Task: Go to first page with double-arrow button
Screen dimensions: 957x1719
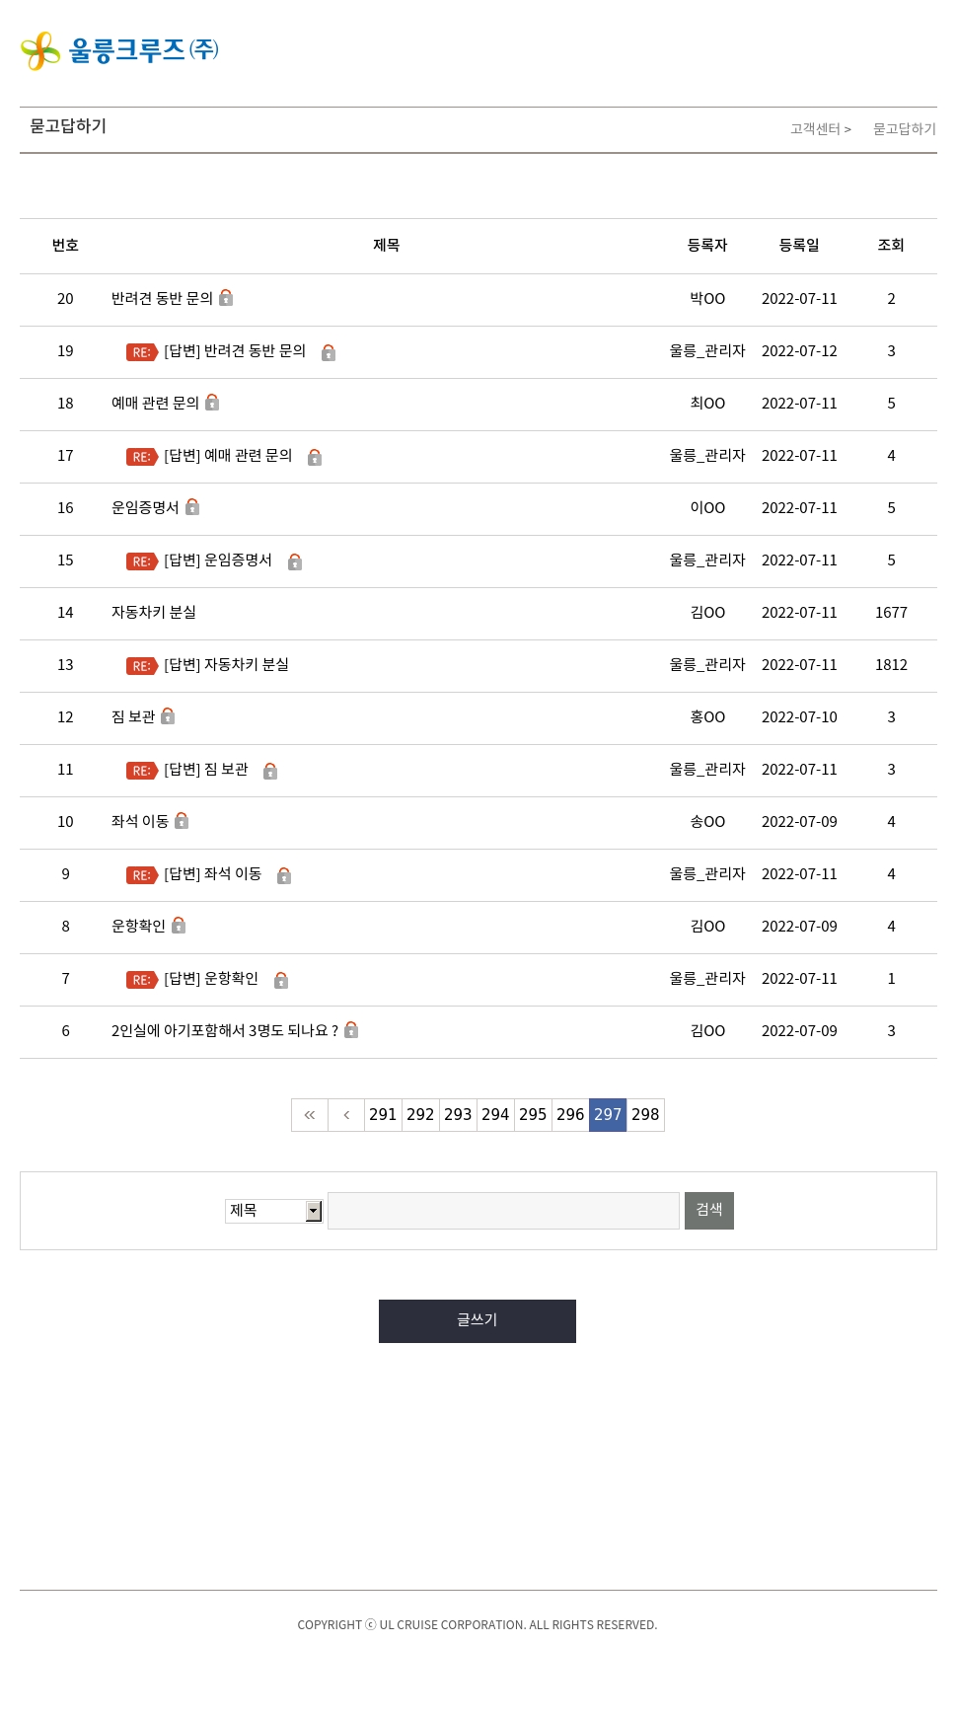Action: pyautogui.click(x=310, y=1115)
